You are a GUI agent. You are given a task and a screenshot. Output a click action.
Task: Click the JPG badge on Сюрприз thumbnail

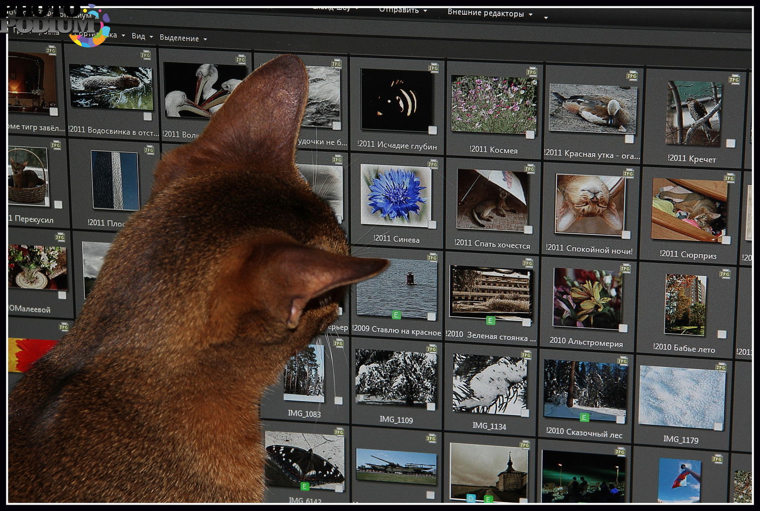point(730,178)
